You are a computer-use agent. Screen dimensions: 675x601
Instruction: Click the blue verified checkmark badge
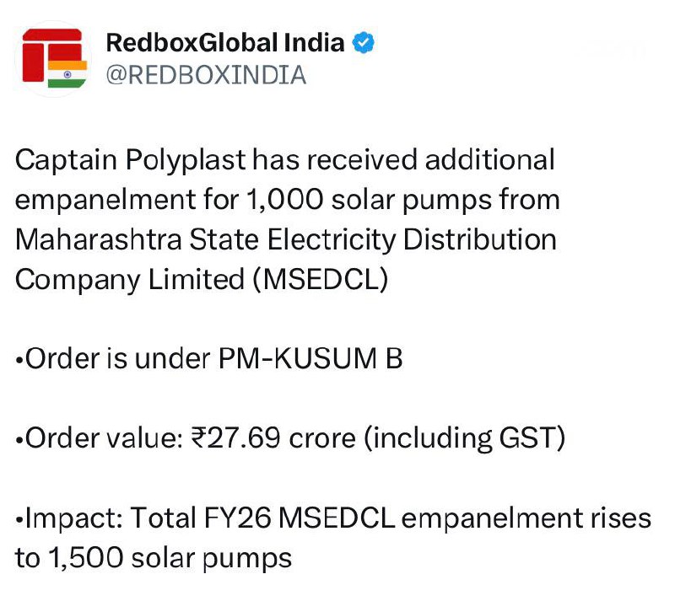point(364,42)
